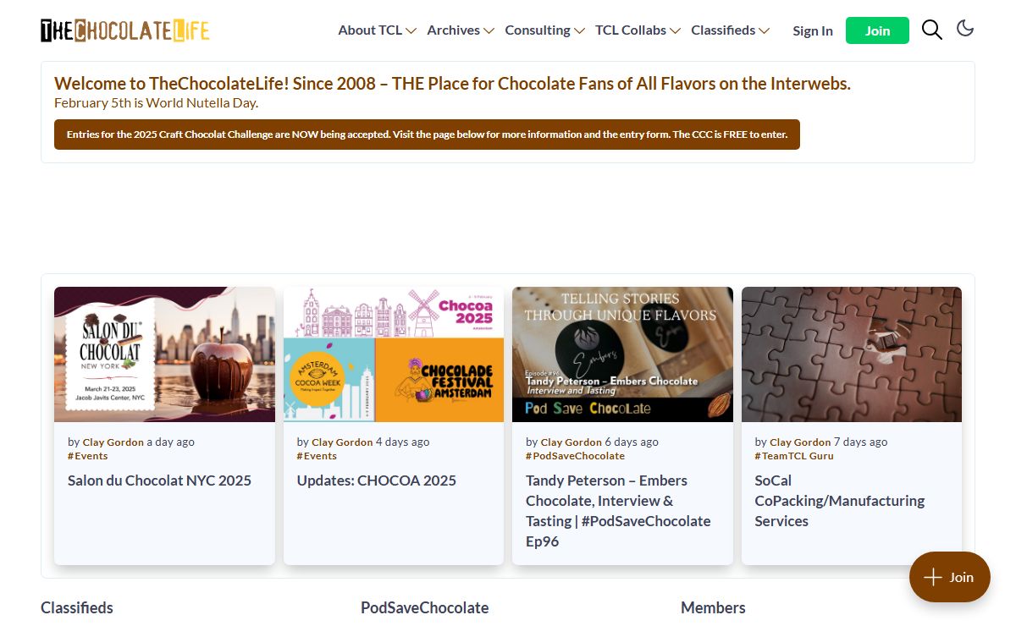Image resolution: width=1016 pixels, height=626 pixels.
Task: Click the World Nutella Day text
Action: point(156,103)
